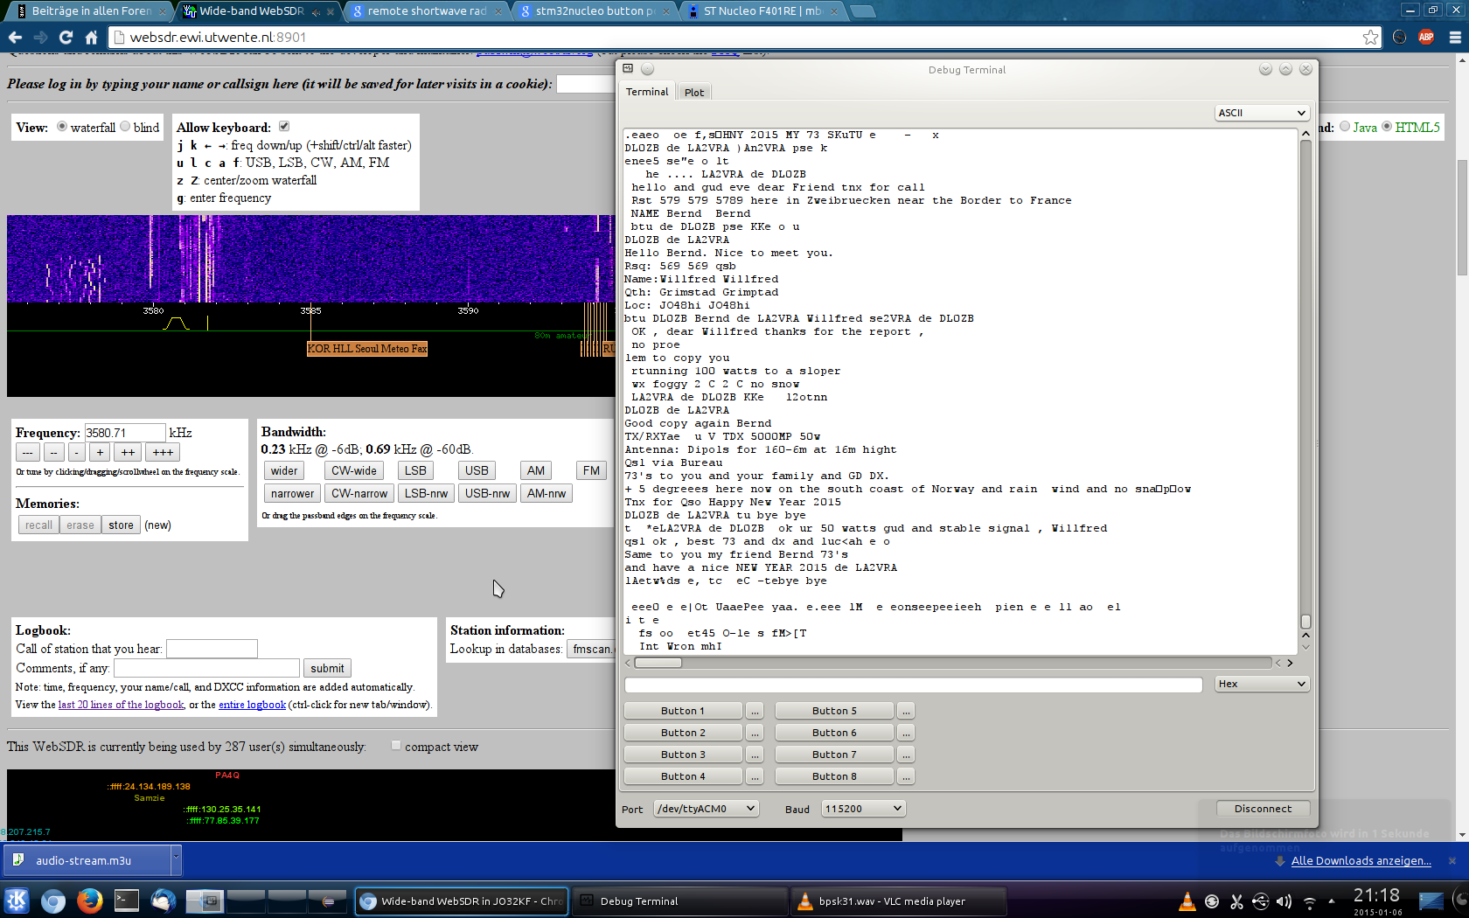Open the Konsole terminal launcher
The height and width of the screenshot is (918, 1469).
[x=127, y=901]
